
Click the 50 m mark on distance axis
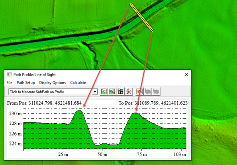click(102, 154)
